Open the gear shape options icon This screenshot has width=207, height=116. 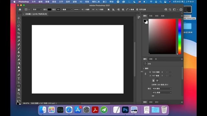[123, 10]
